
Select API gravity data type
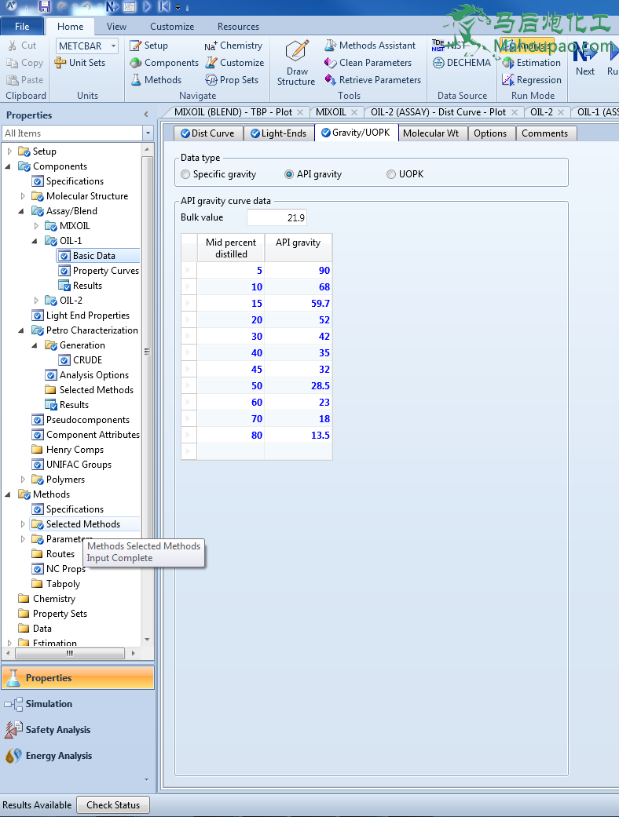(289, 174)
